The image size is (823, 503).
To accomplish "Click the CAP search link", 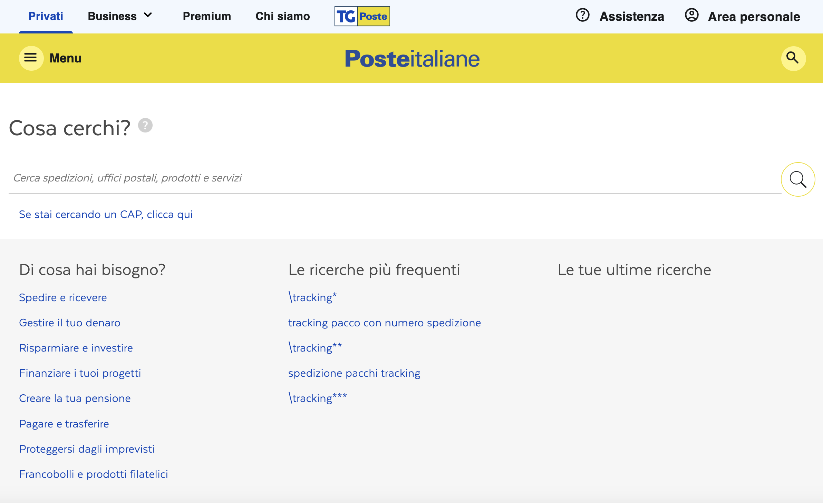I will (106, 215).
